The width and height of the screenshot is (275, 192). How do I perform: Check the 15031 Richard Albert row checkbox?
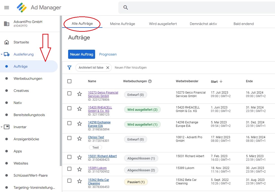pyautogui.click(x=69, y=157)
